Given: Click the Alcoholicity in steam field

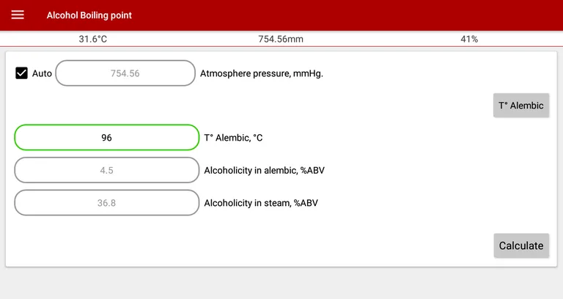Looking at the screenshot, I should [106, 203].
